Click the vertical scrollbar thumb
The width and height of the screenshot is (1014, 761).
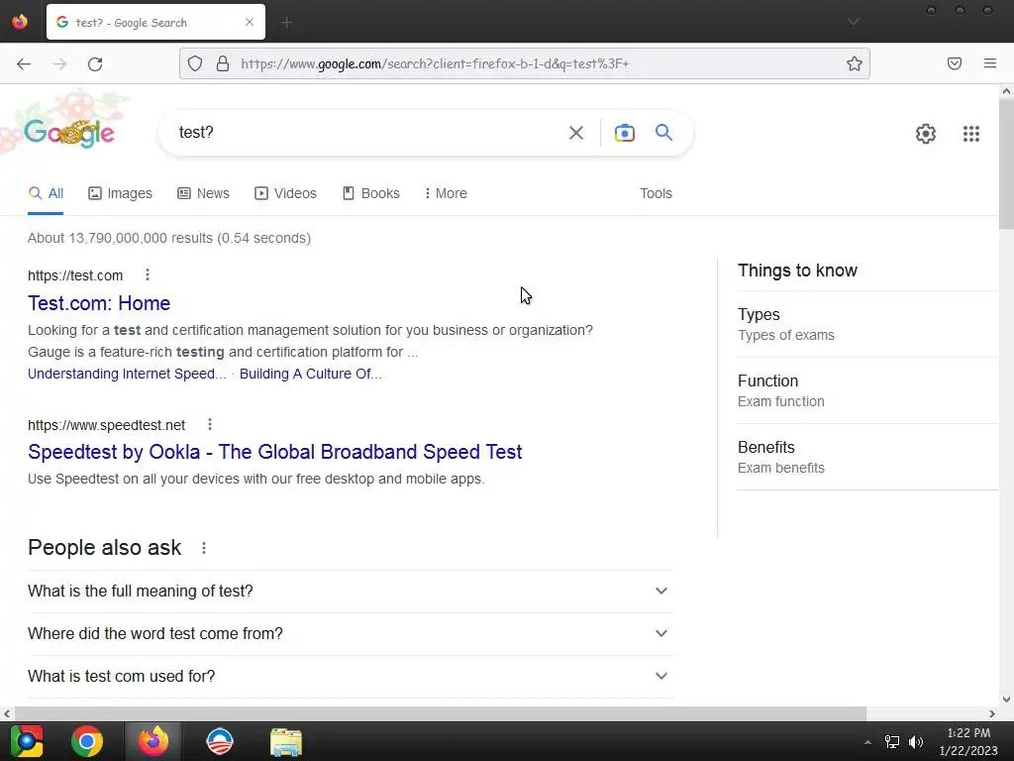point(1006,163)
